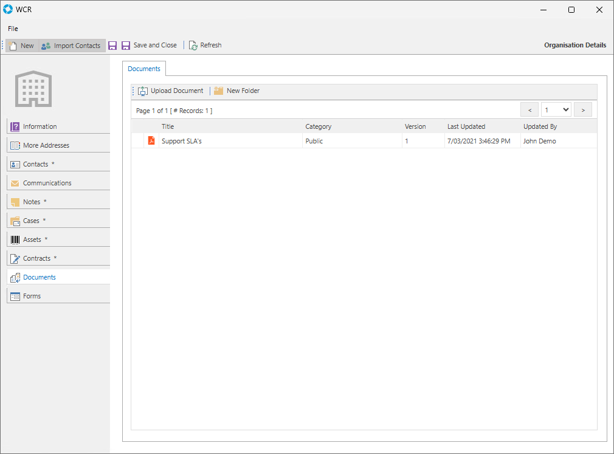
Task: Open the File menu
Action: 13,29
